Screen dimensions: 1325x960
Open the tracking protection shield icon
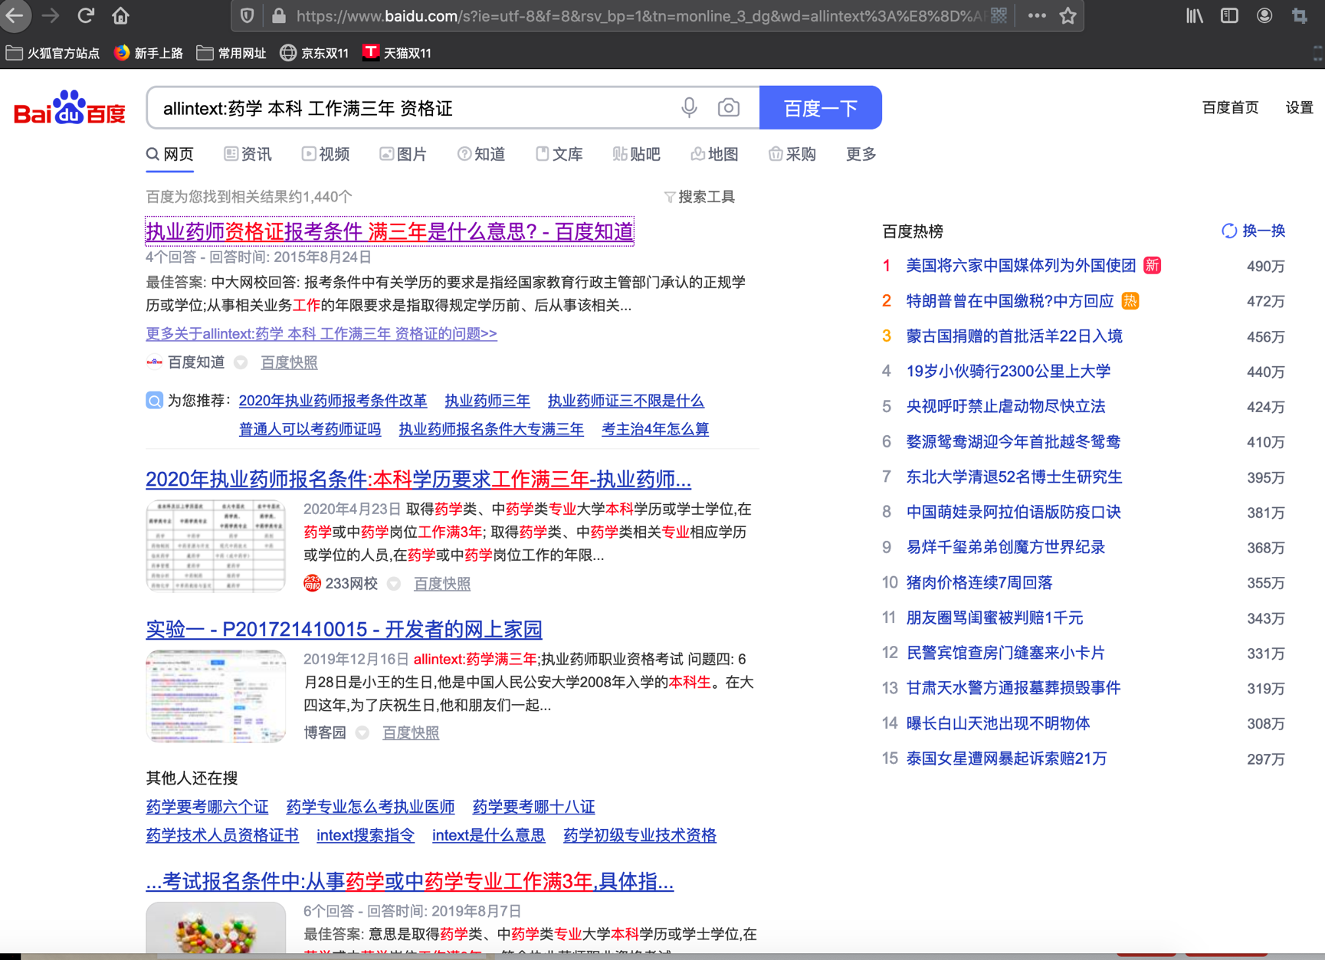(x=247, y=15)
